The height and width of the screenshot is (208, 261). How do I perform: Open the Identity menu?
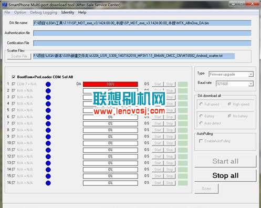pyautogui.click(x=68, y=13)
